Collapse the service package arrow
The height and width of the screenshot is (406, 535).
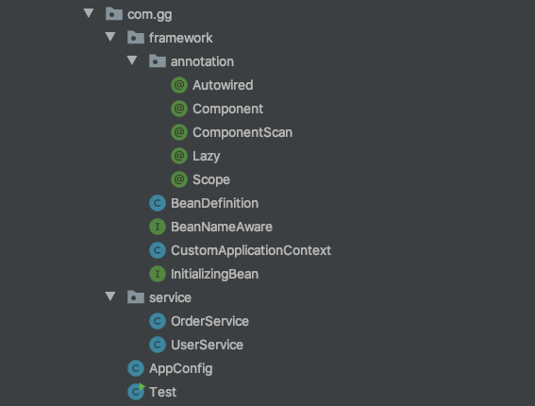tap(110, 296)
